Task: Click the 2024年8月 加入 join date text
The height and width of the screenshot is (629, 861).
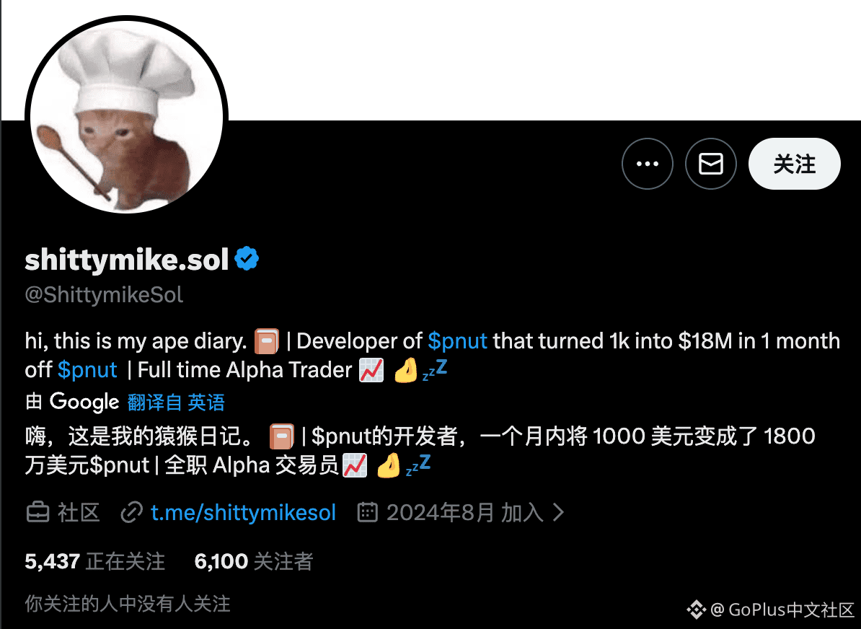Action: pyautogui.click(x=464, y=513)
